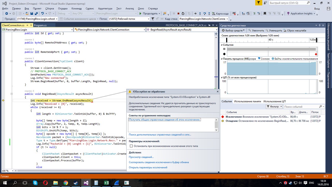
Task: Enable break when this exception type occurs
Action: 131,146
